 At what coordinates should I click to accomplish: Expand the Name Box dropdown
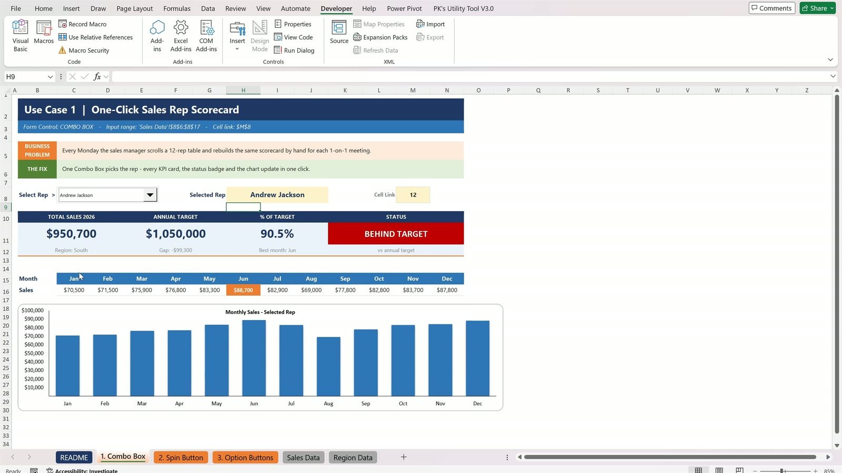pyautogui.click(x=51, y=77)
